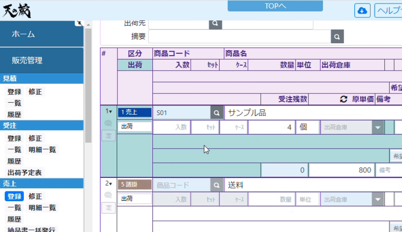Image resolution: width=402 pixels, height=232 pixels.
Task: Click the ケース field in row 1
Action: 234,127
